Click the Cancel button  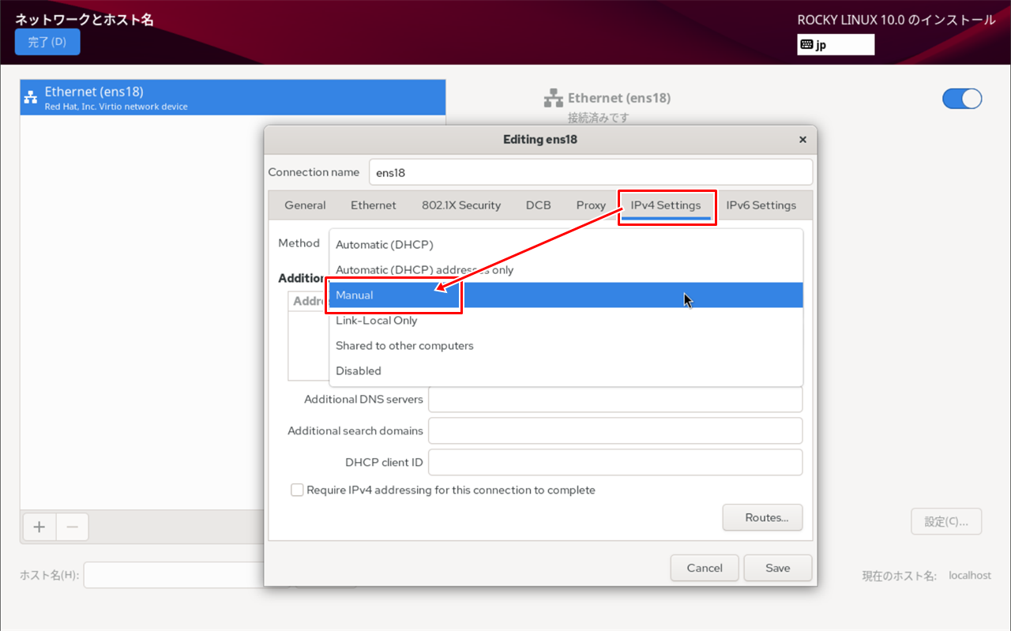705,568
